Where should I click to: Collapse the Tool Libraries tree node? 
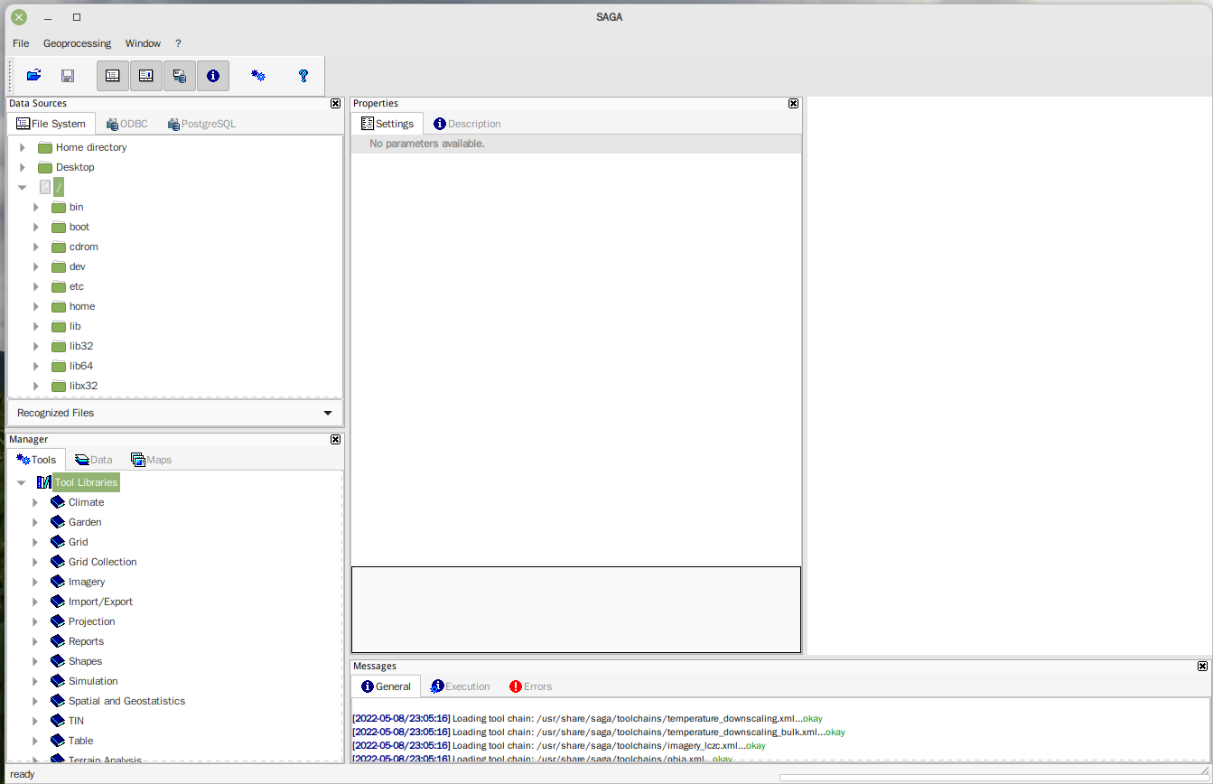(22, 482)
